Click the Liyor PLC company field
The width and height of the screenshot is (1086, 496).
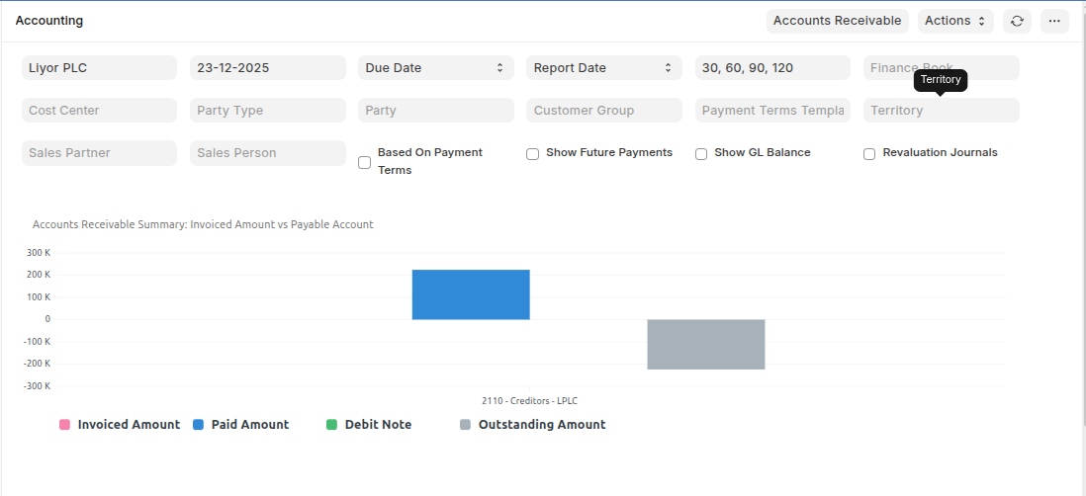point(99,68)
